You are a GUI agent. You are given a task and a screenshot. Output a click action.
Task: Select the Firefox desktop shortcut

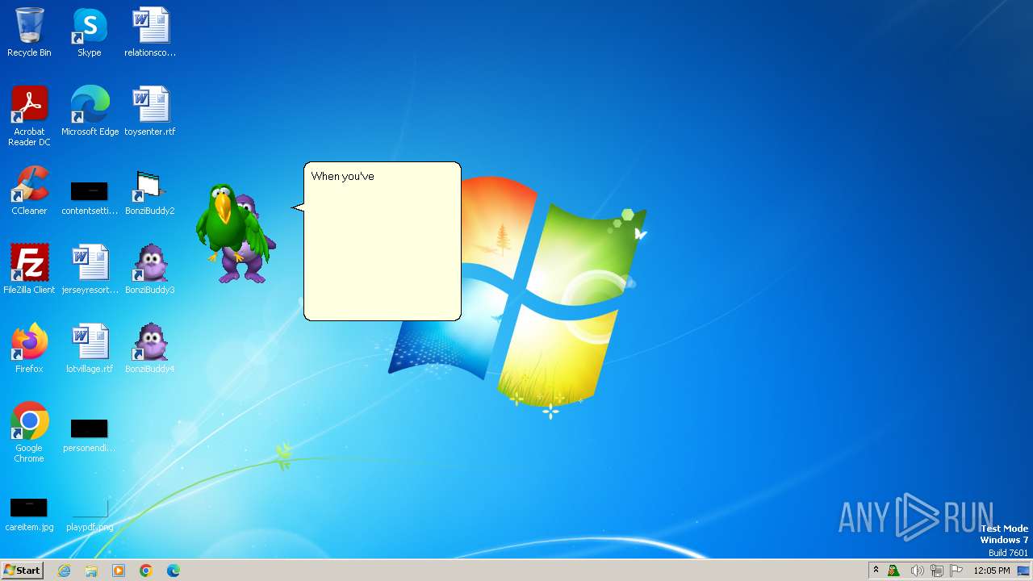29,349
